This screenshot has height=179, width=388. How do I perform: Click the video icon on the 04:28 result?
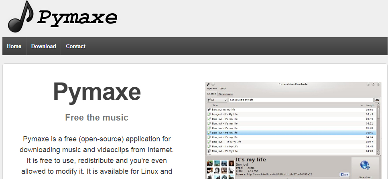(x=209, y=151)
